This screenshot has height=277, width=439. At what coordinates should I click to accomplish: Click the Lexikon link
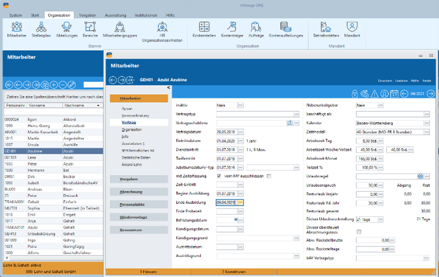(x=401, y=81)
